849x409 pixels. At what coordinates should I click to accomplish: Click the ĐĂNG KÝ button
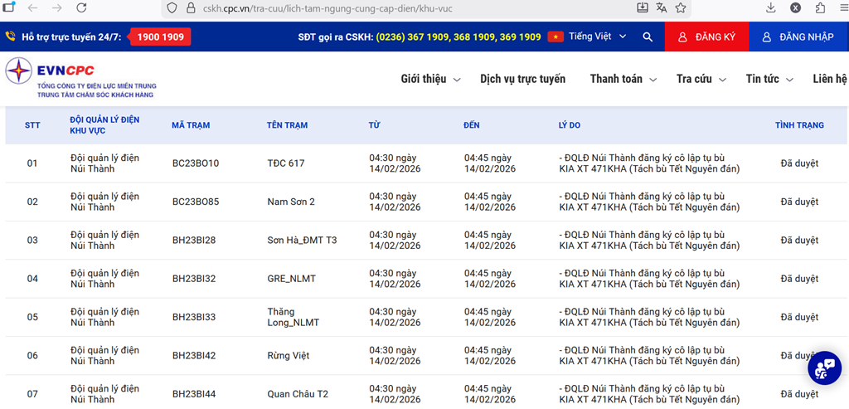point(706,37)
